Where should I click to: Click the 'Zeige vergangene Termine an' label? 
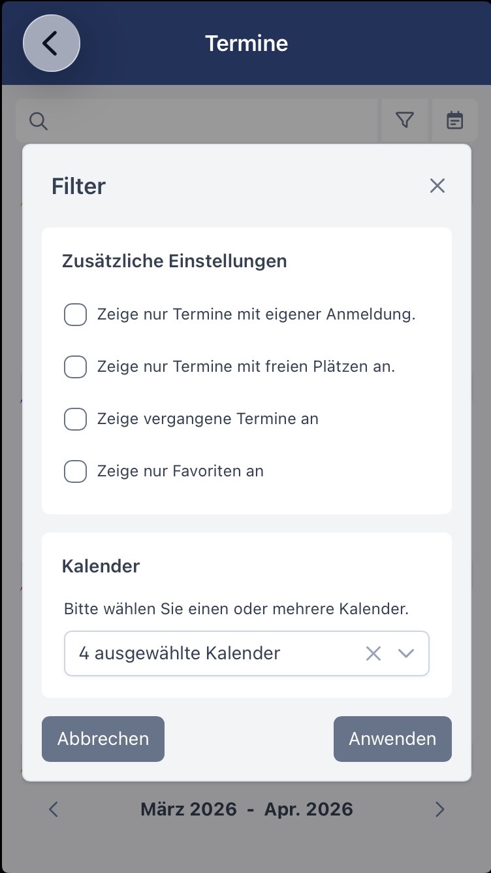click(x=208, y=419)
